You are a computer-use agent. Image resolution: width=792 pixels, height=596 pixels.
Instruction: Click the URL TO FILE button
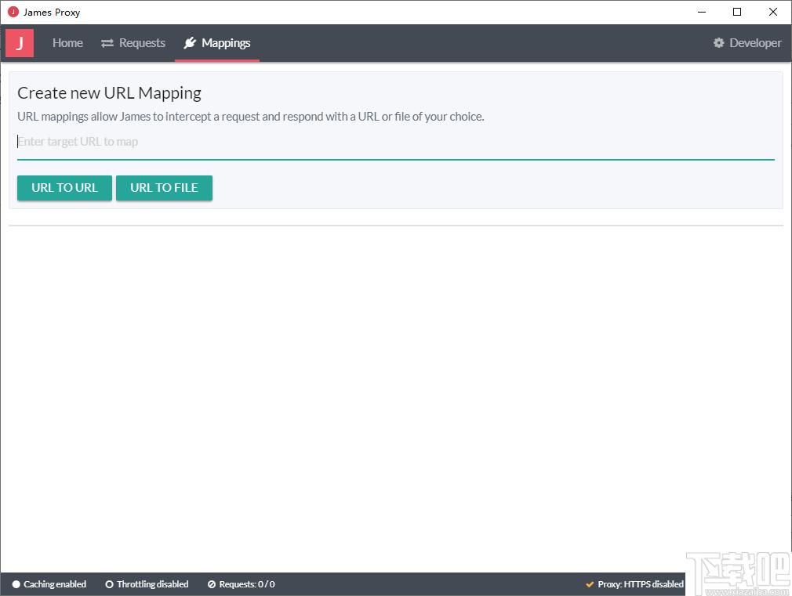pos(164,188)
